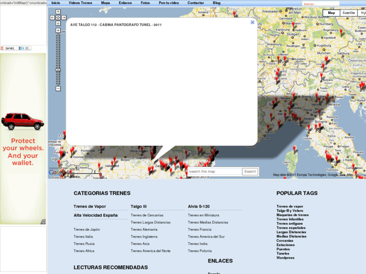Open the Talgo III category
366x274 pixels.
click(138, 207)
